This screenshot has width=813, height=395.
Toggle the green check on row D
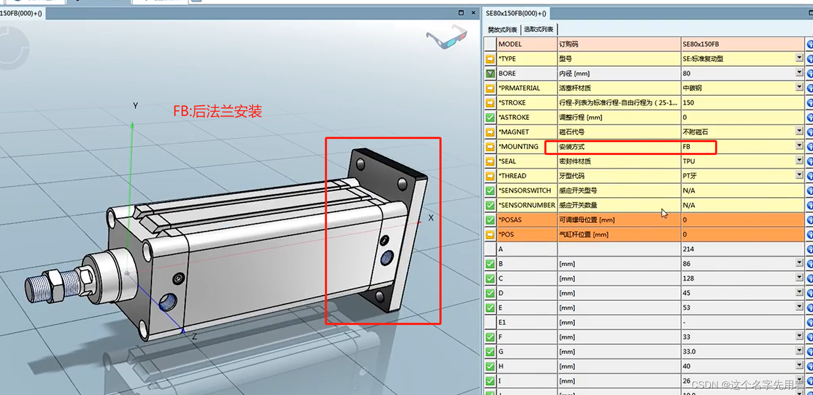[490, 293]
